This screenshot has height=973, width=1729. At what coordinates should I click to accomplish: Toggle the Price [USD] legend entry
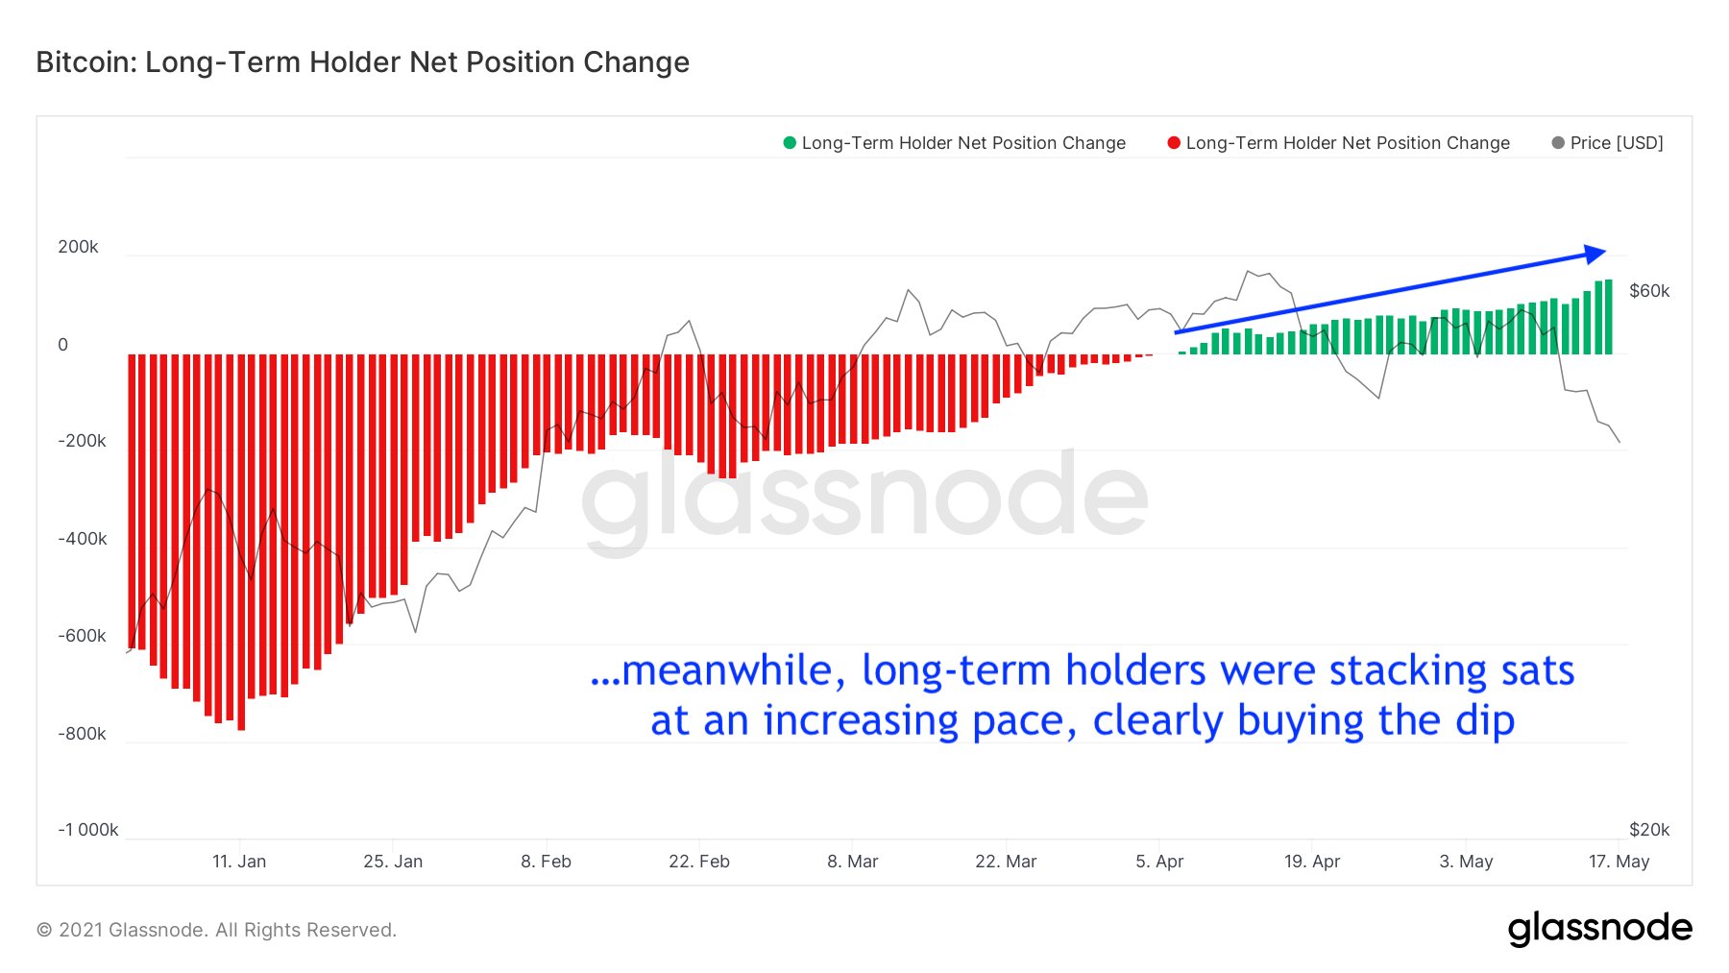click(1608, 143)
